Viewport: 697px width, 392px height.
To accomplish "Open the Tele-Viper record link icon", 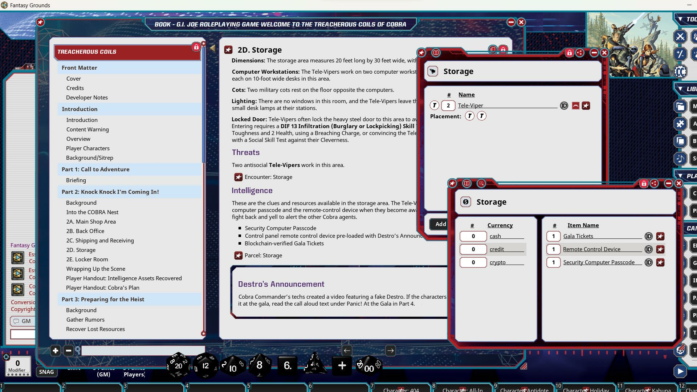I will click(x=586, y=106).
